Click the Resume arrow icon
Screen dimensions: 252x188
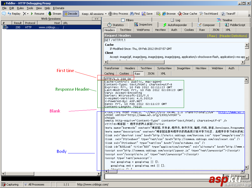pyautogui.click(x=32, y=14)
